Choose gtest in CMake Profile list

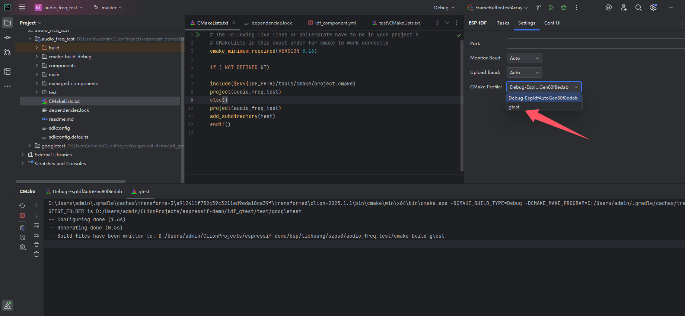(x=544, y=107)
